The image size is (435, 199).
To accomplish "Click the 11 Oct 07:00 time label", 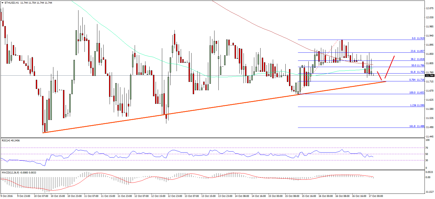I will pyautogui.click(x=91, y=196).
